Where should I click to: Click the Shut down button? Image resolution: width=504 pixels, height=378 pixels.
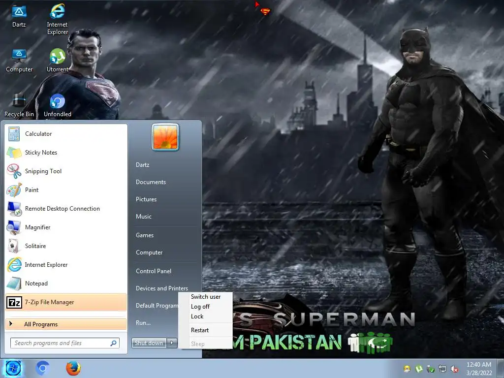coord(149,343)
